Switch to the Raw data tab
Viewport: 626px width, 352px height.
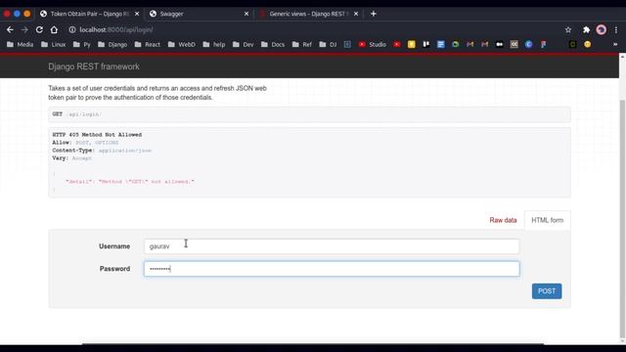503,220
